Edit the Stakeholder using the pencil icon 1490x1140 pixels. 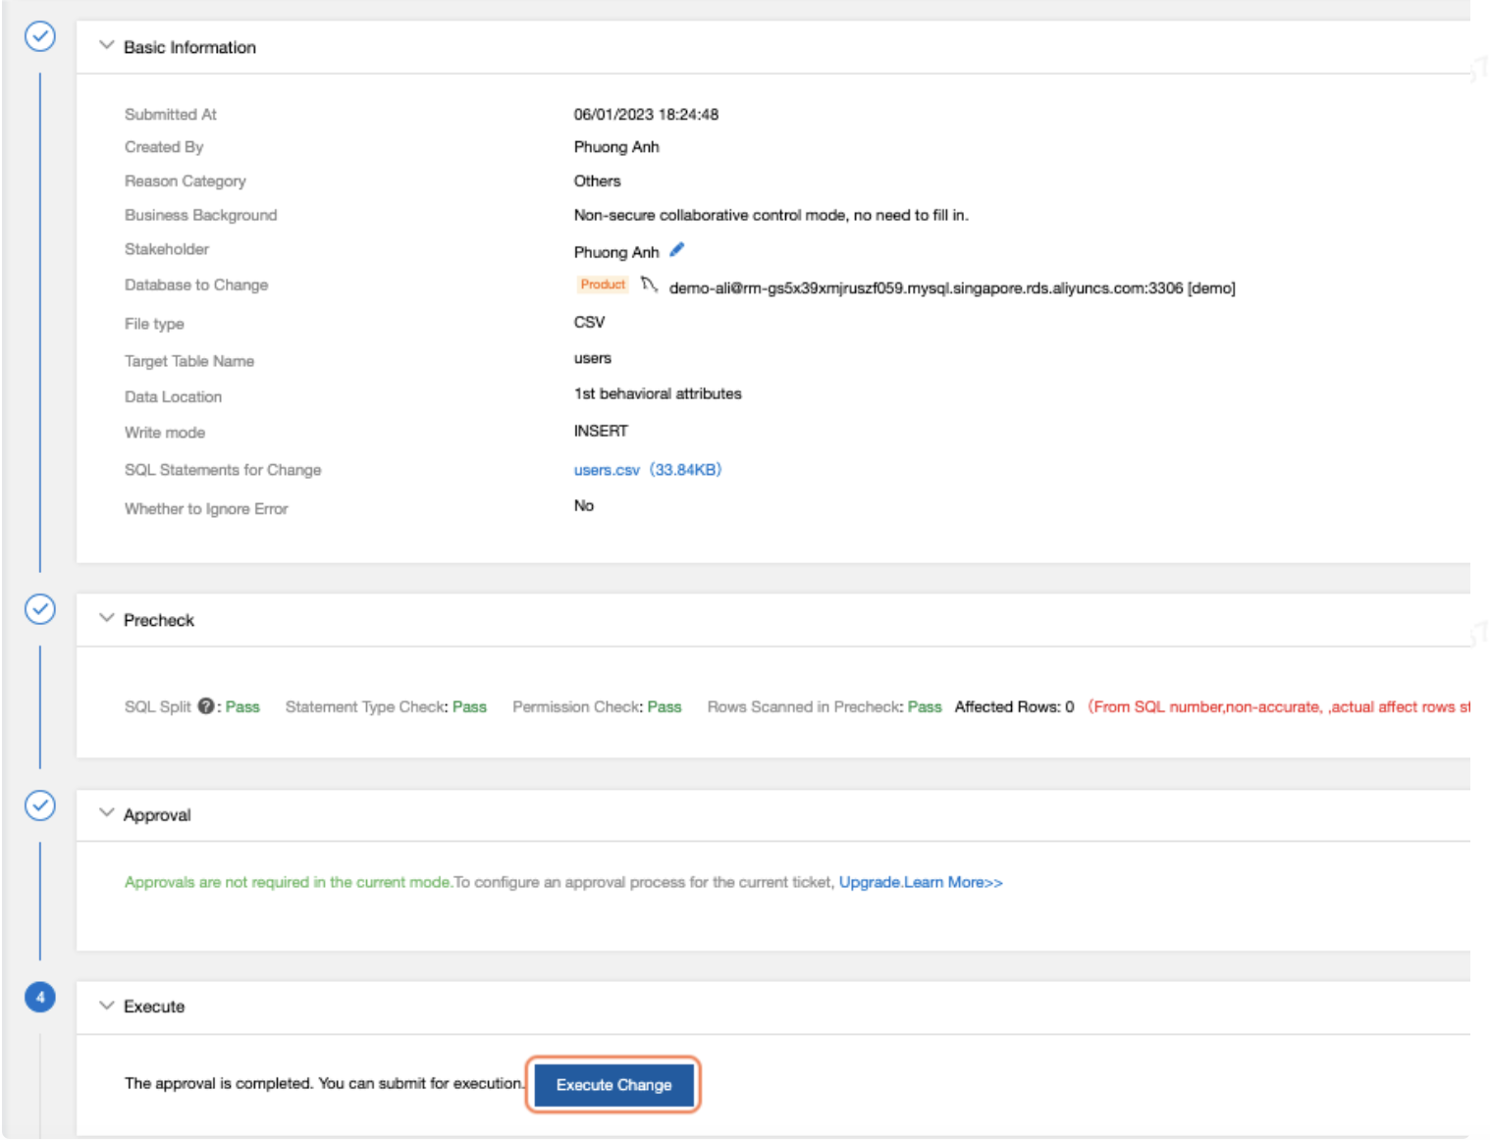(675, 249)
